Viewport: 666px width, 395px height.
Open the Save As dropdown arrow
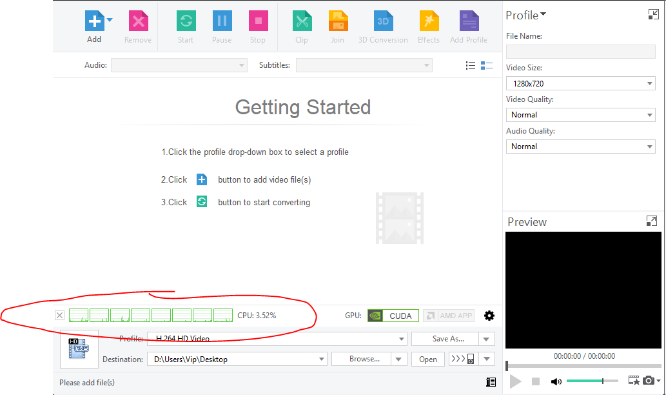[486, 339]
